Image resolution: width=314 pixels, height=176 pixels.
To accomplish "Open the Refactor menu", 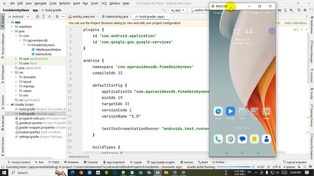I will (x=65, y=3).
